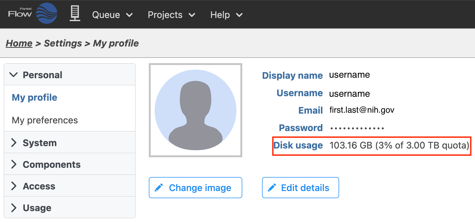Open the Help dropdown menu

click(226, 15)
